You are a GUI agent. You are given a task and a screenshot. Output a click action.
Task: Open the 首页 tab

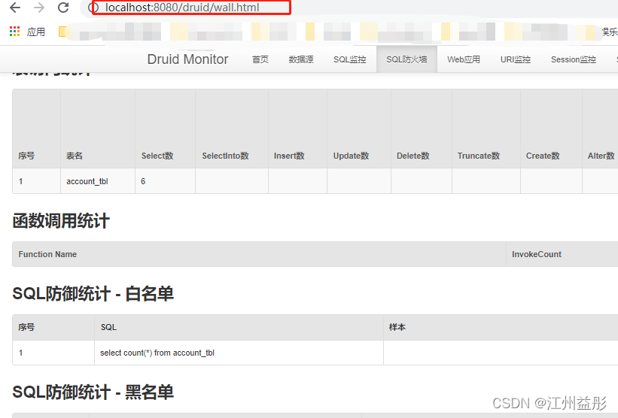(x=260, y=59)
